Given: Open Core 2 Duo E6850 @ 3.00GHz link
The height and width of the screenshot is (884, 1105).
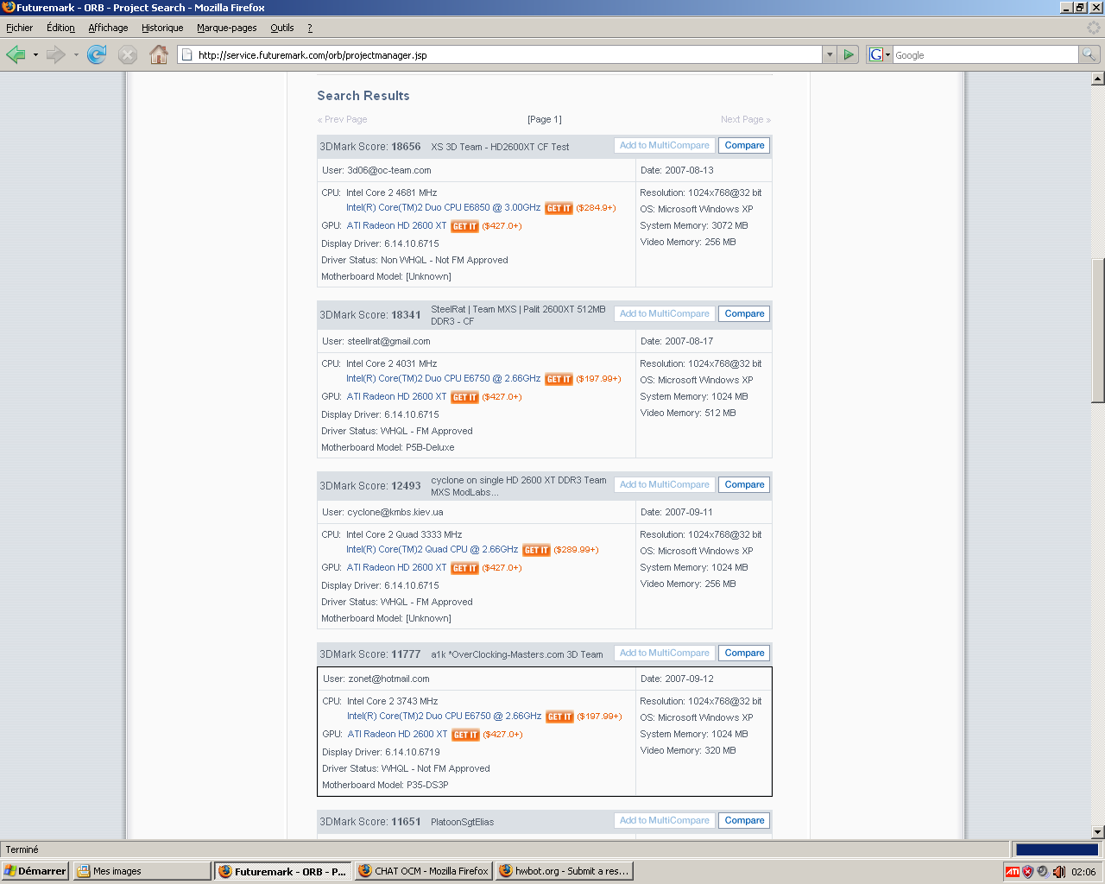Looking at the screenshot, I should tap(443, 208).
